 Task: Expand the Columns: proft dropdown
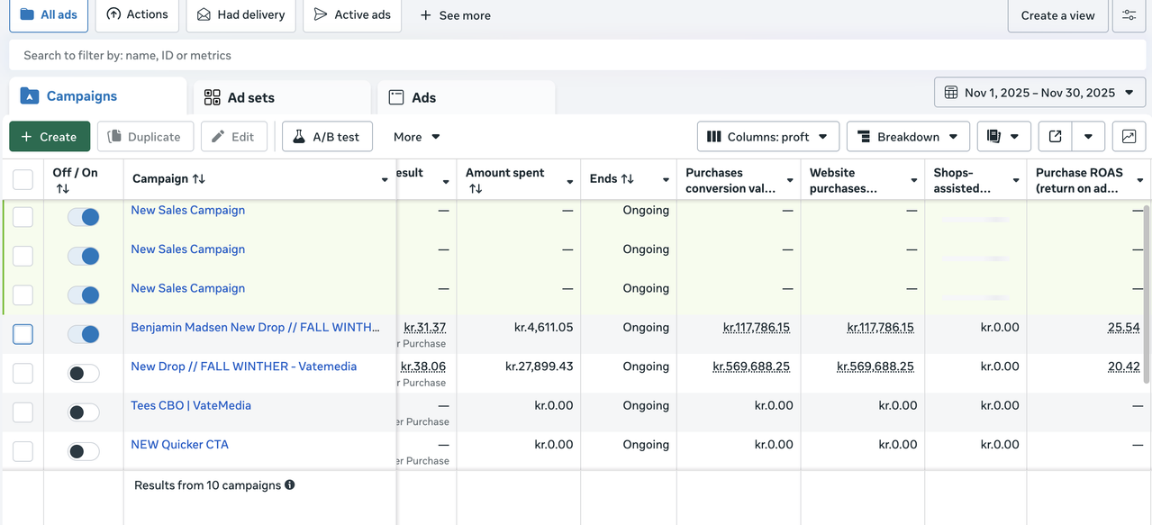[767, 137]
